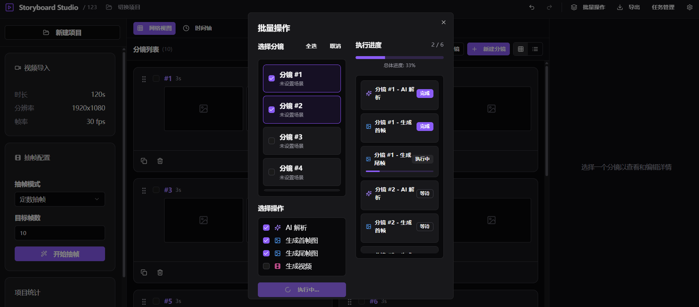Viewport: 699px width, 307px height.
Task: Click drag handle of storyboard #3
Action: pyautogui.click(x=144, y=190)
